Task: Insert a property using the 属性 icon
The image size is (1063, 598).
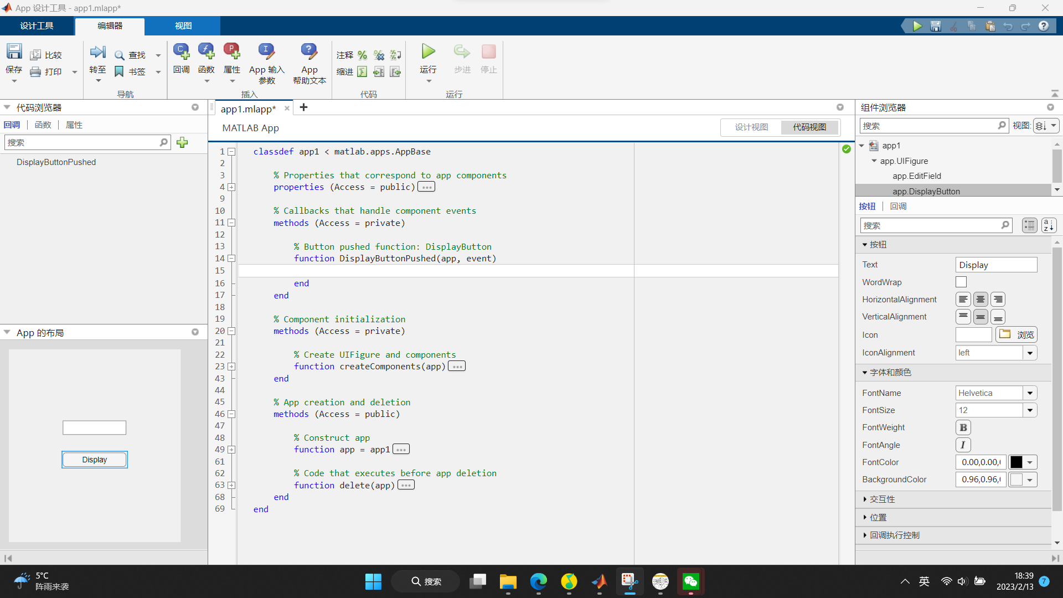Action: (x=232, y=50)
